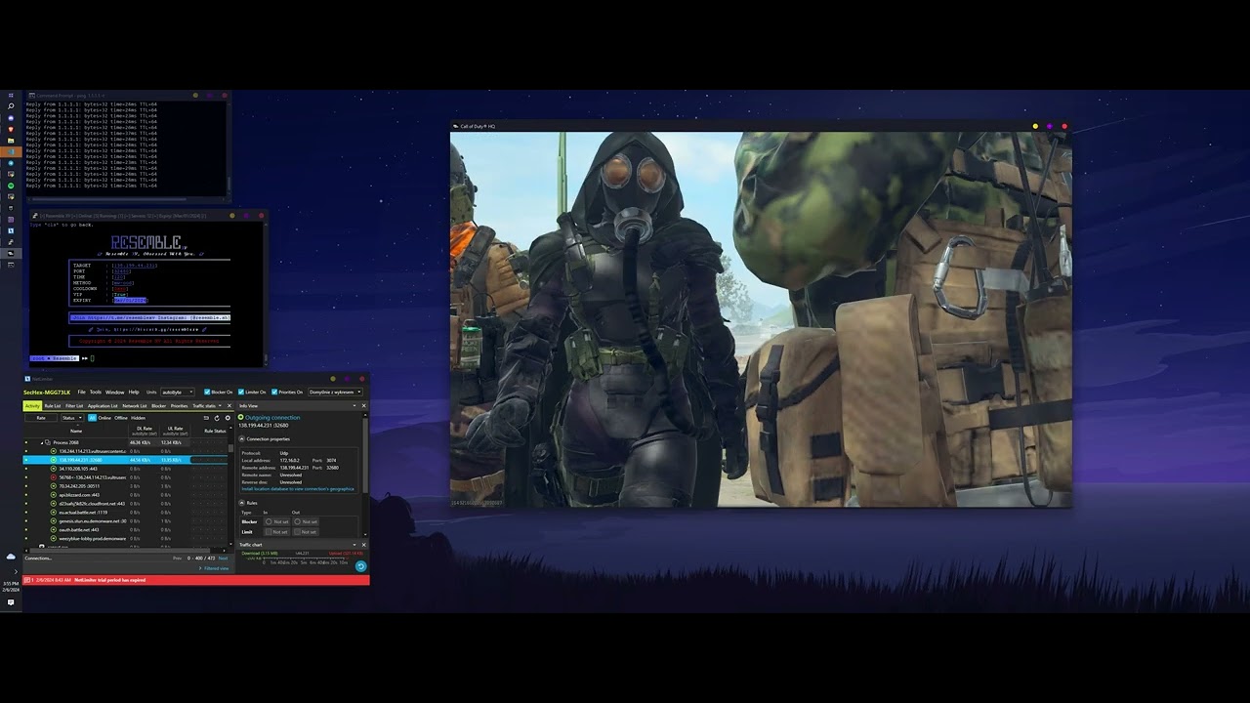Open Windows Start from the taskbar
Image resolution: width=1250 pixels, height=703 pixels.
[11, 95]
